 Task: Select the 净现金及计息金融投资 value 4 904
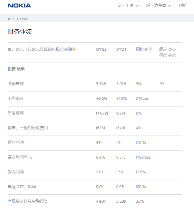(101, 201)
